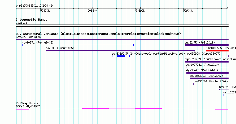This screenshot has height=124, width=236.
Task: Click the nsv10274 variant label
Action: pyautogui.click(x=230, y=92)
